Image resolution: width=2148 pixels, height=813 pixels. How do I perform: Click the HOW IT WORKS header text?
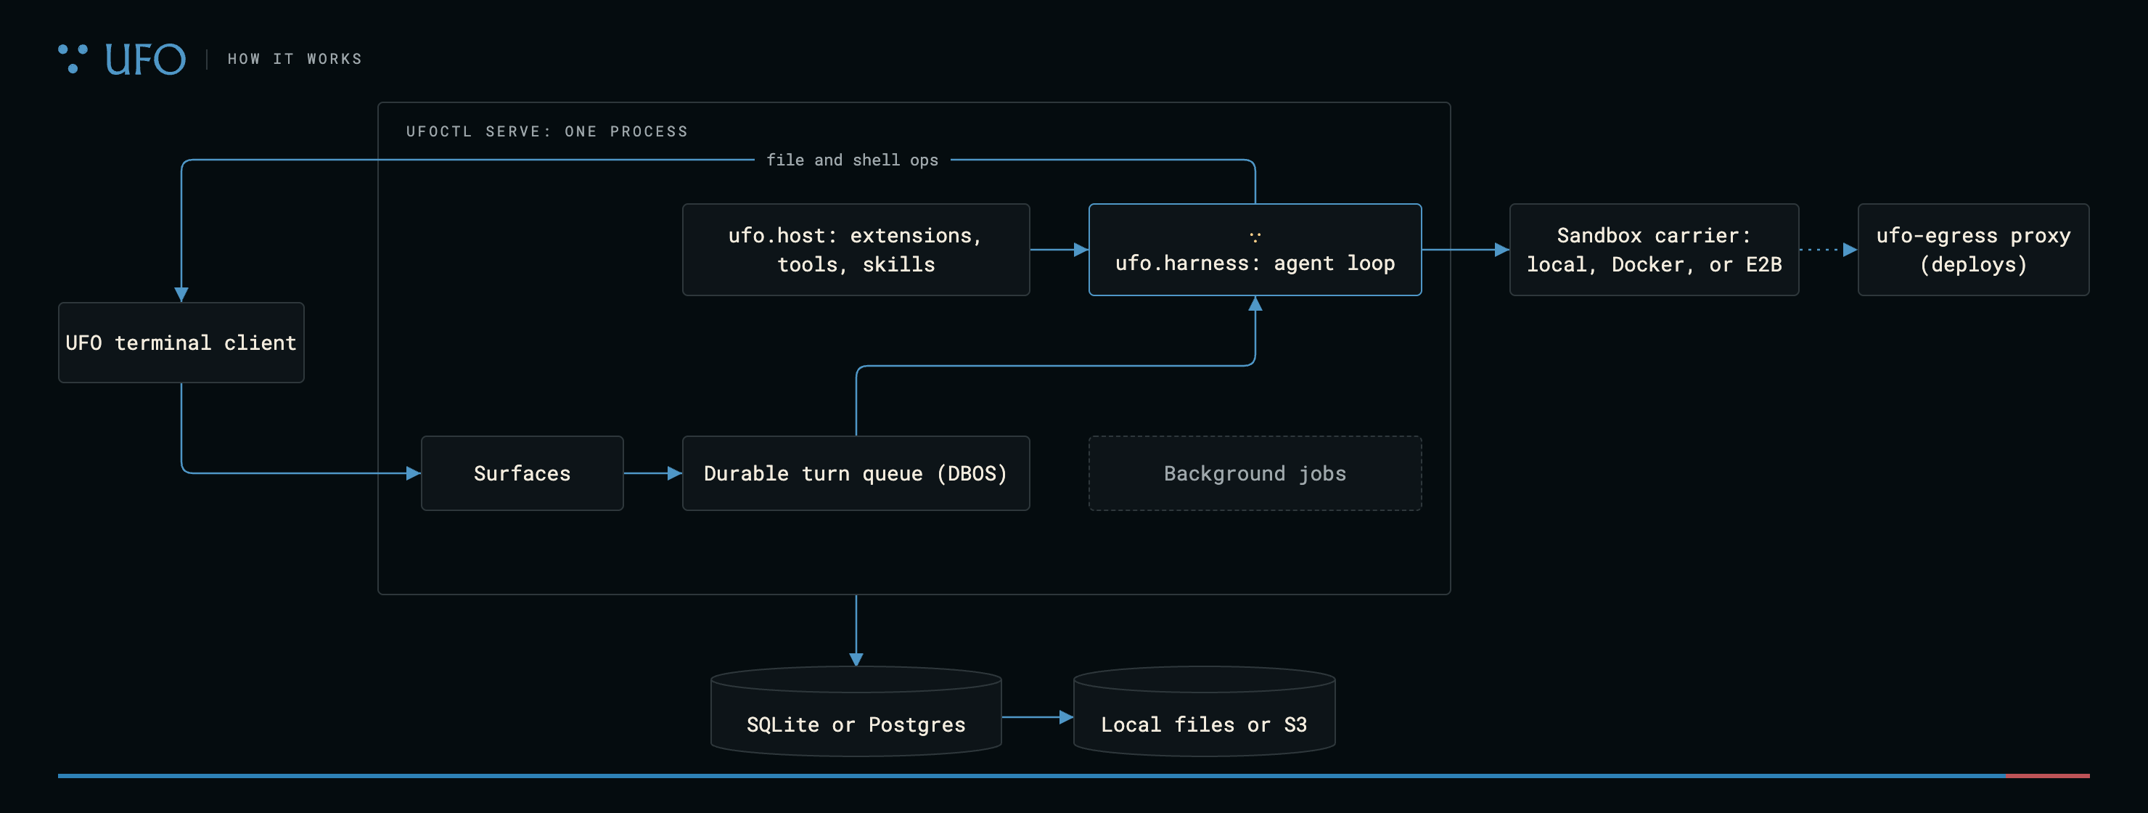(x=295, y=60)
